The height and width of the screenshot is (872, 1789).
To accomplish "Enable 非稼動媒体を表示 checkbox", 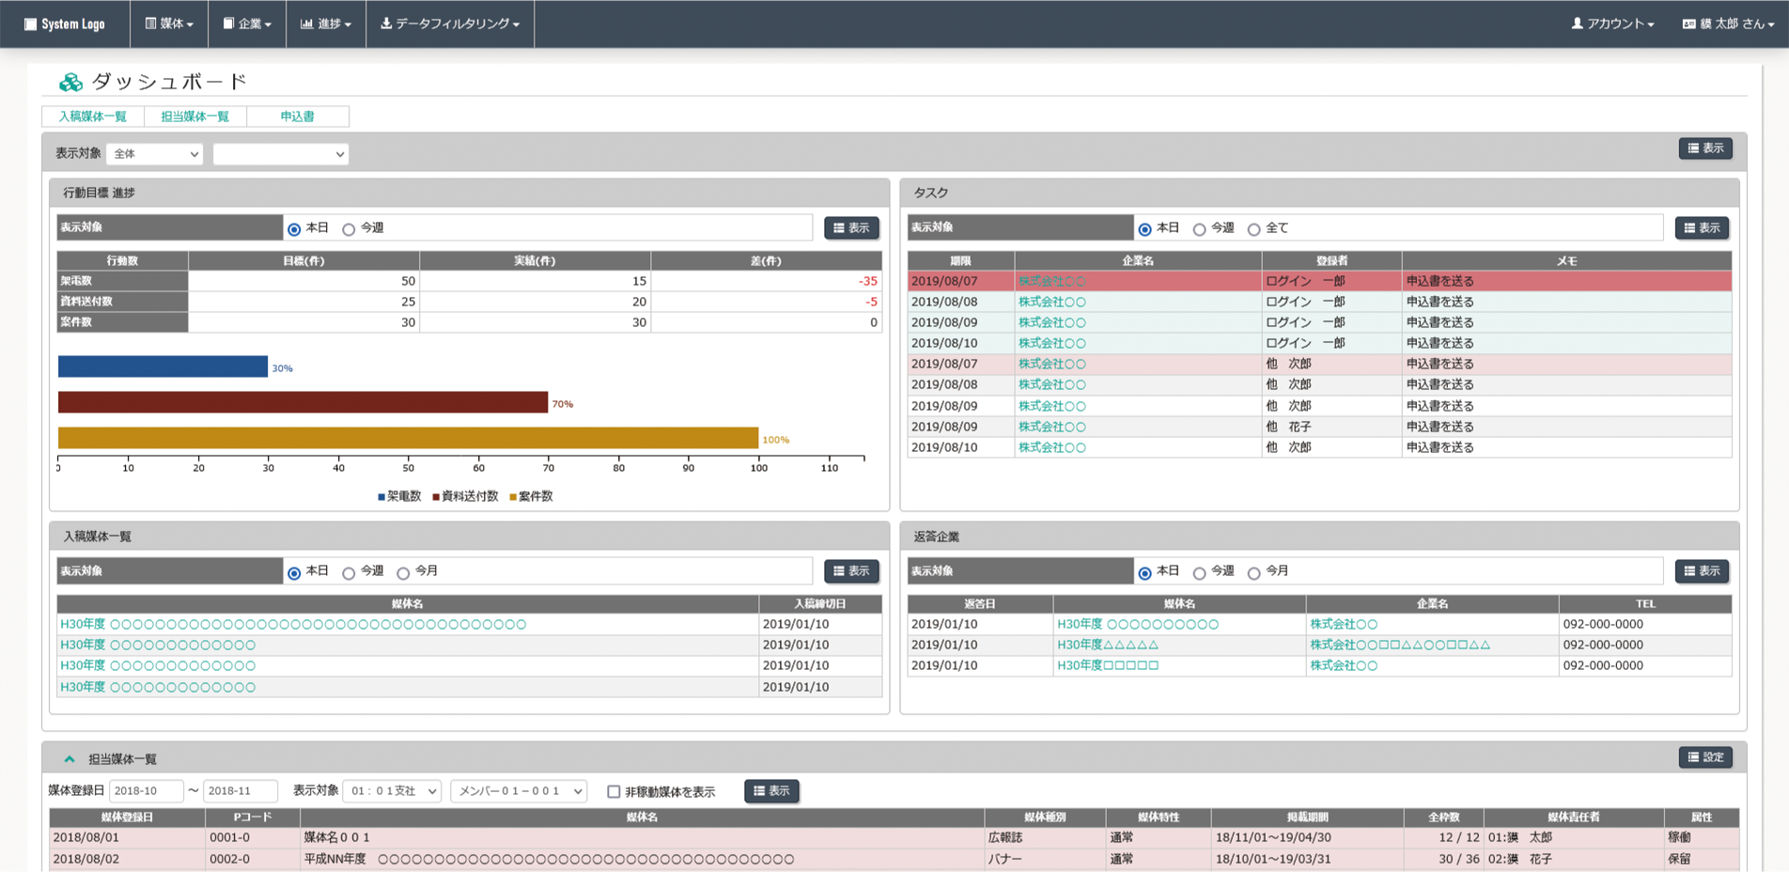I will 614,792.
